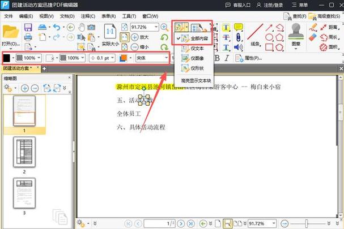The image size is (344, 229).
Task: Open the 文件 menu
Action: (9, 16)
